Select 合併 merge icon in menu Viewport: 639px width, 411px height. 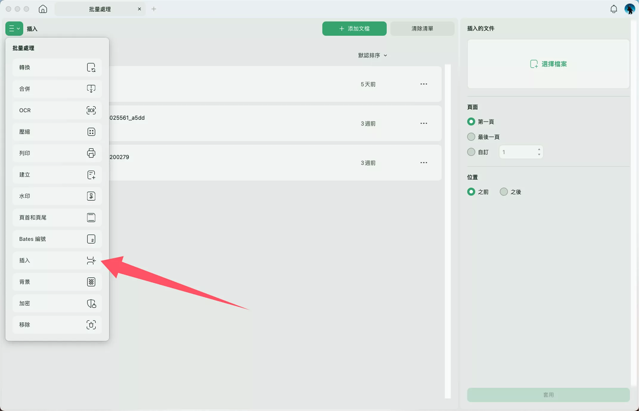[x=91, y=89]
